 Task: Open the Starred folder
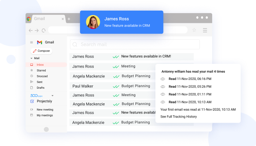[41, 70]
